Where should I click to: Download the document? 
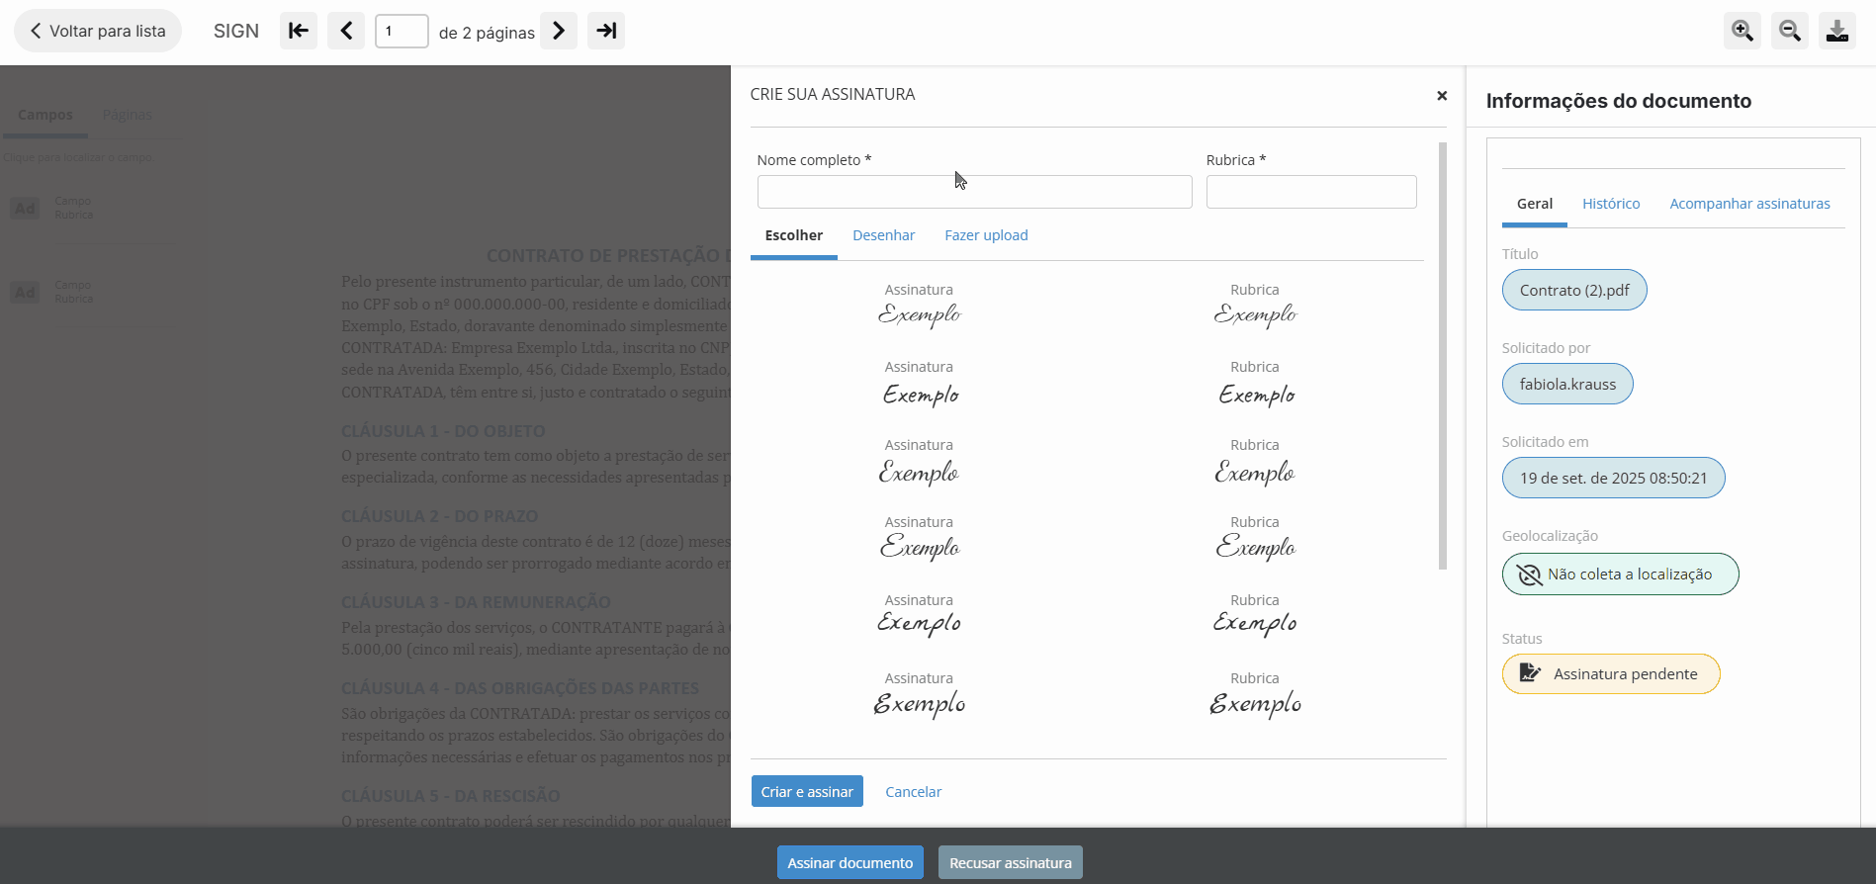(1837, 31)
